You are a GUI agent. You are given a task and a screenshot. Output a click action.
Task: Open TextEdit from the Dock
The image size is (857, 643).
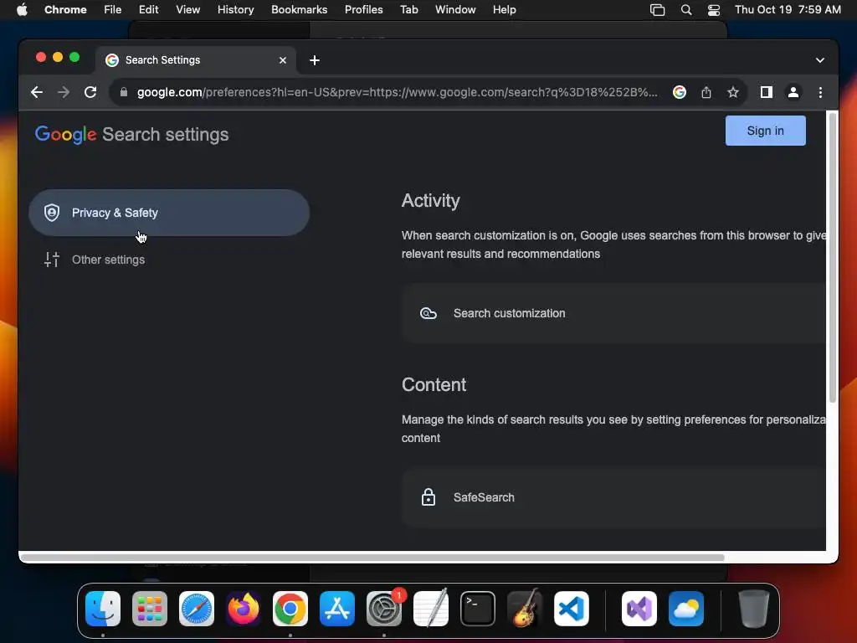pyautogui.click(x=431, y=609)
